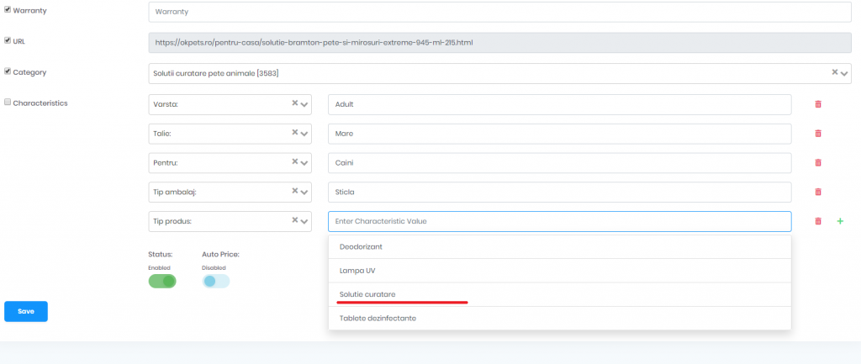This screenshot has height=364, width=861.
Task: Click the Save button
Action: (26, 311)
